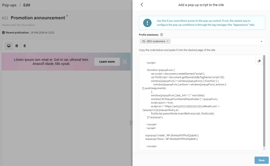This screenshot has height=166, width=270.
Task: Click the calendar icon by Recent publication
Action: 3,33
